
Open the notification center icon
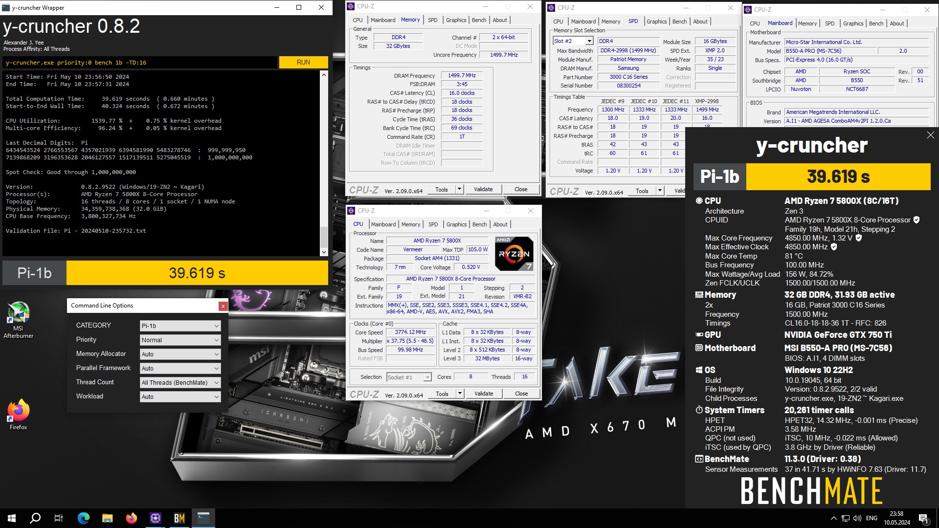click(924, 518)
